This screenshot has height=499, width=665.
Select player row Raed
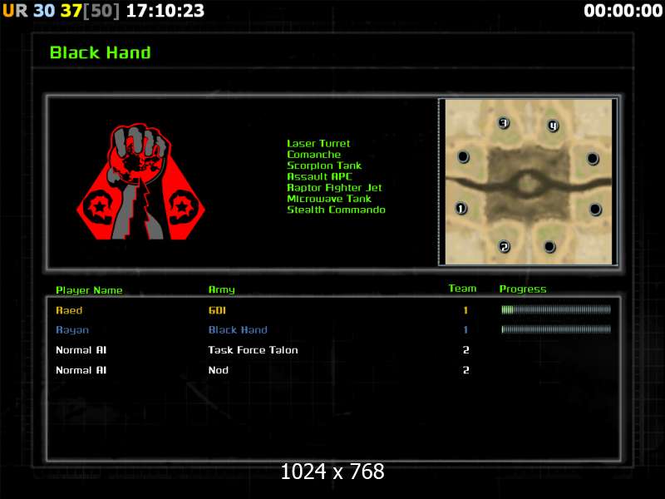333,310
